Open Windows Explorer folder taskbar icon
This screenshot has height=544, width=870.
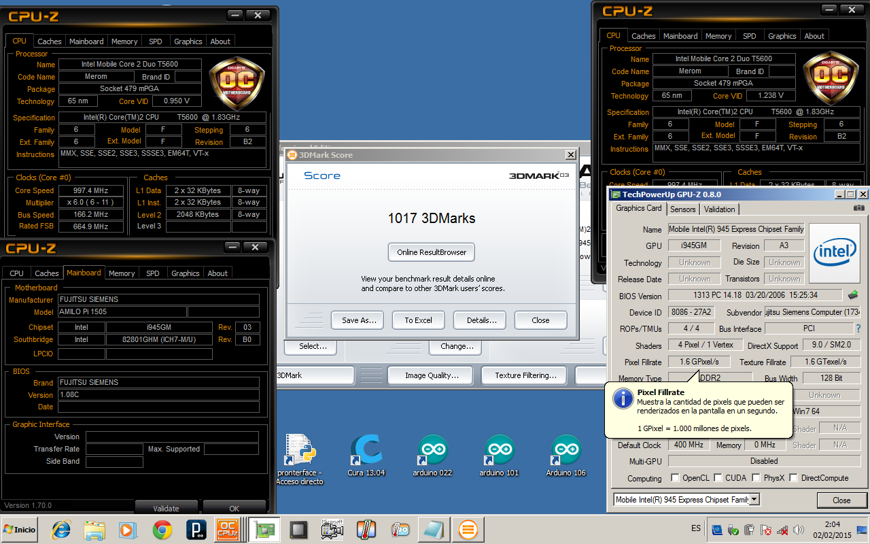coord(94,530)
